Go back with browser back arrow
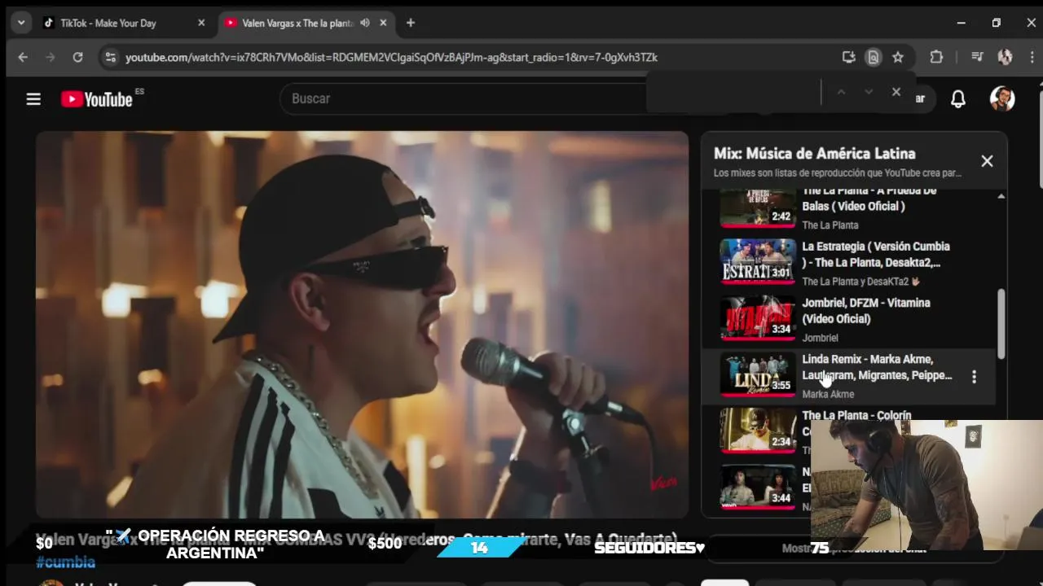The image size is (1043, 586). 23,57
